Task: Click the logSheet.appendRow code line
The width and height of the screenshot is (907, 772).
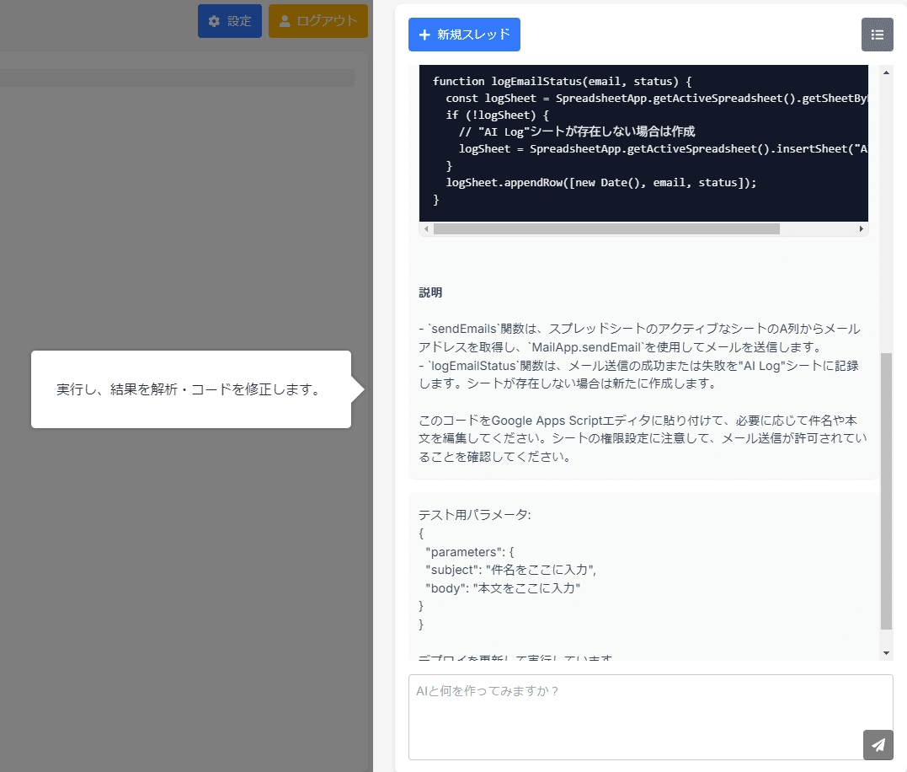Action: click(x=601, y=183)
